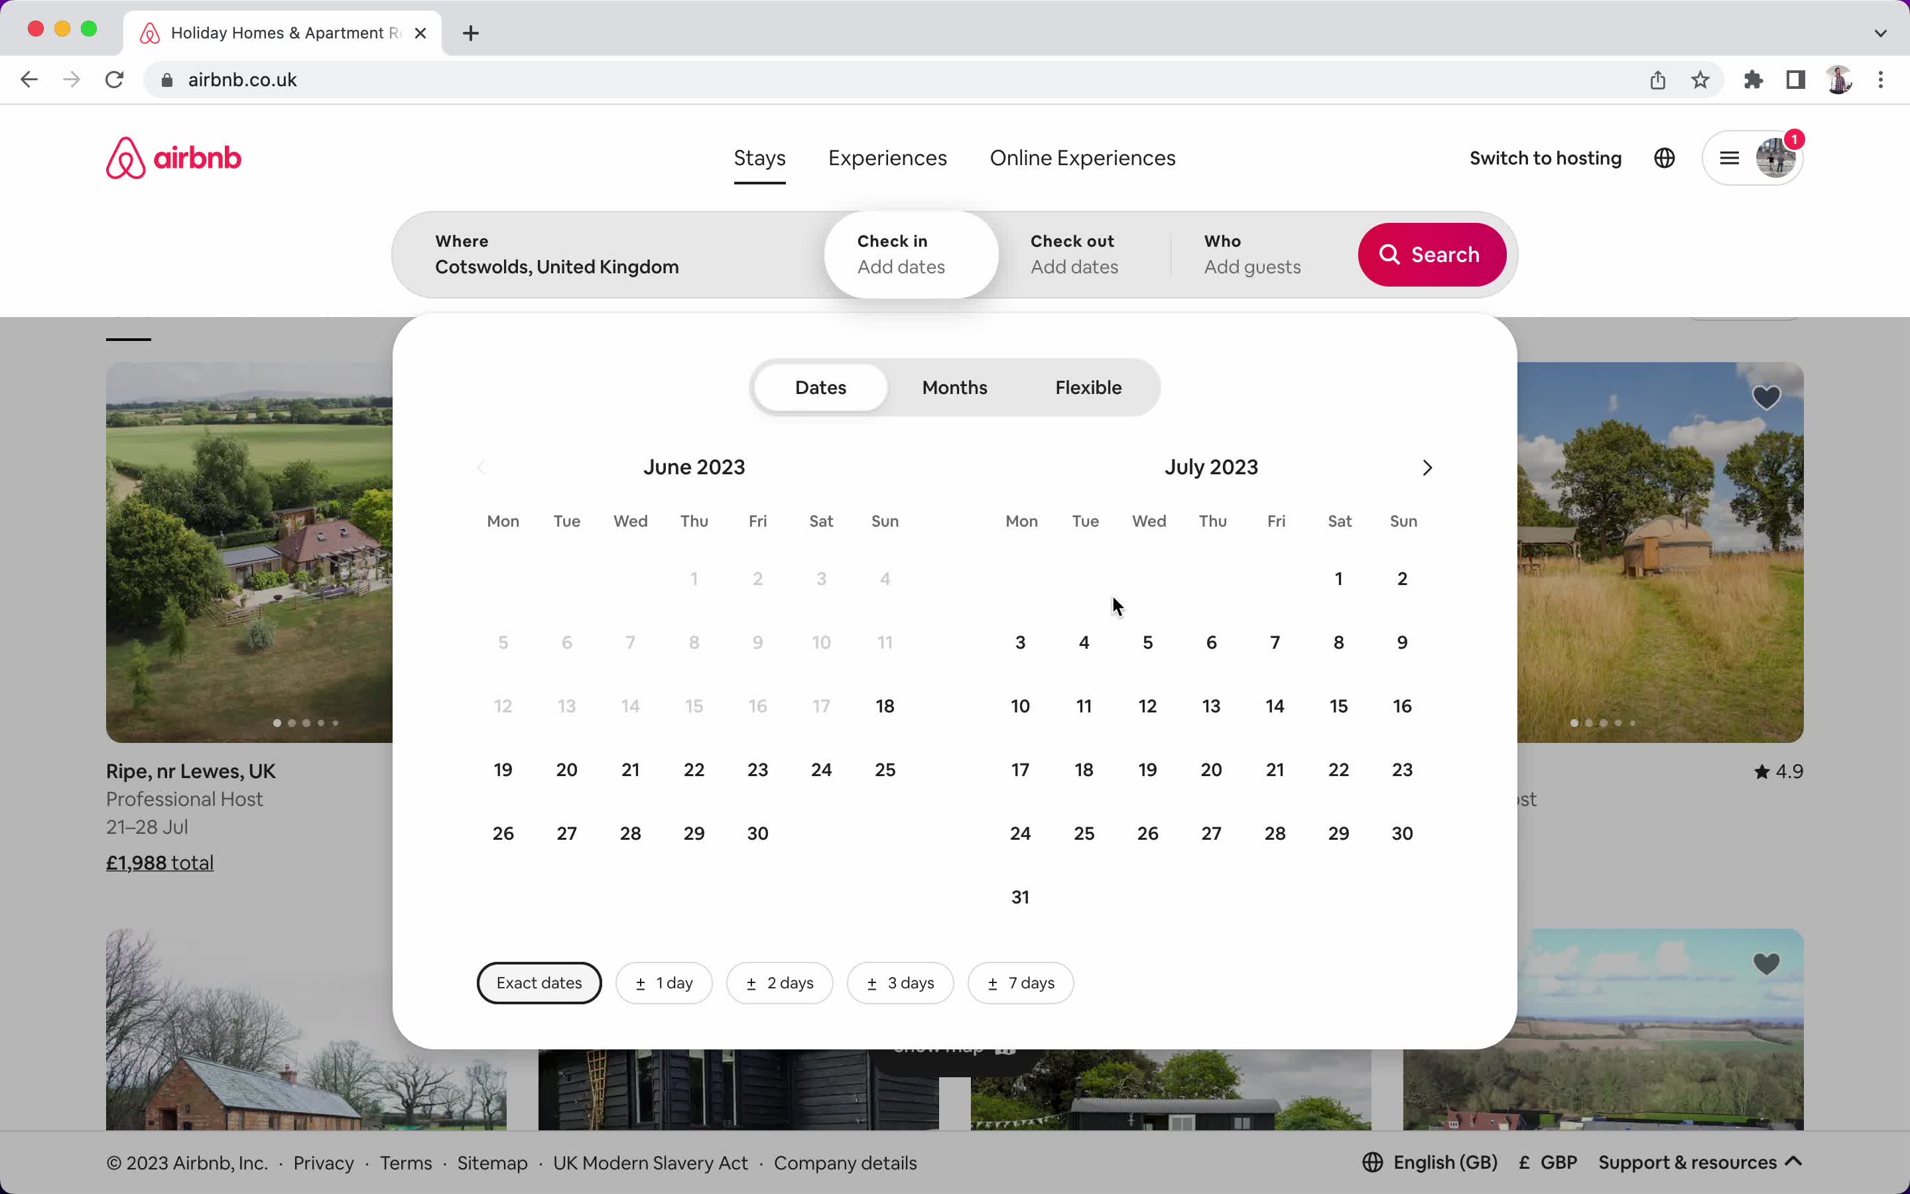This screenshot has height=1194, width=1910.
Task: Go back to the previous month
Action: pyautogui.click(x=481, y=467)
